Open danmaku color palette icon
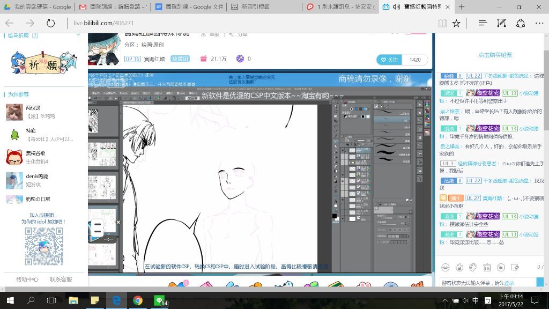Image resolution: width=549 pixels, height=309 pixels. 473,268
